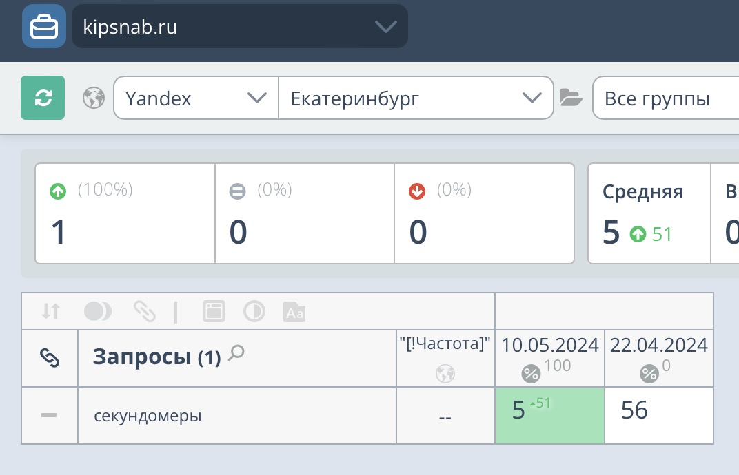Expand the Yandex search engine dropdown
Viewport: 739px width, 475px height.
tap(196, 98)
